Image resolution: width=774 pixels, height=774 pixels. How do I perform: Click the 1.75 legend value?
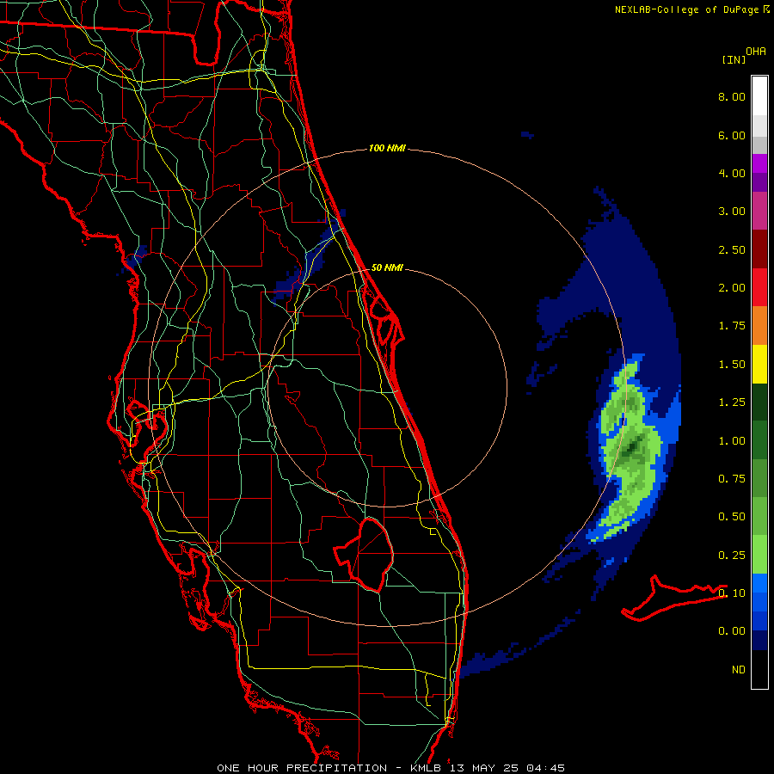pos(732,326)
